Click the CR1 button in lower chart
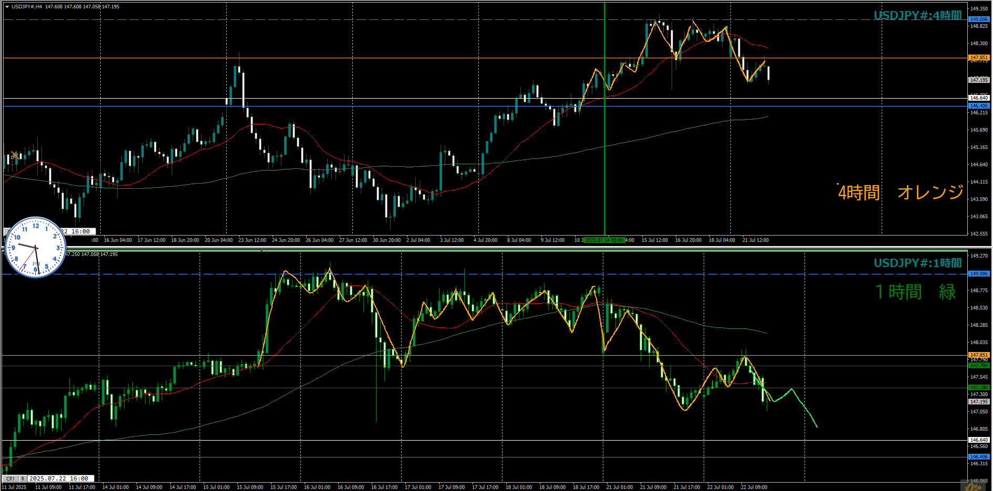The image size is (993, 491). coord(10,478)
